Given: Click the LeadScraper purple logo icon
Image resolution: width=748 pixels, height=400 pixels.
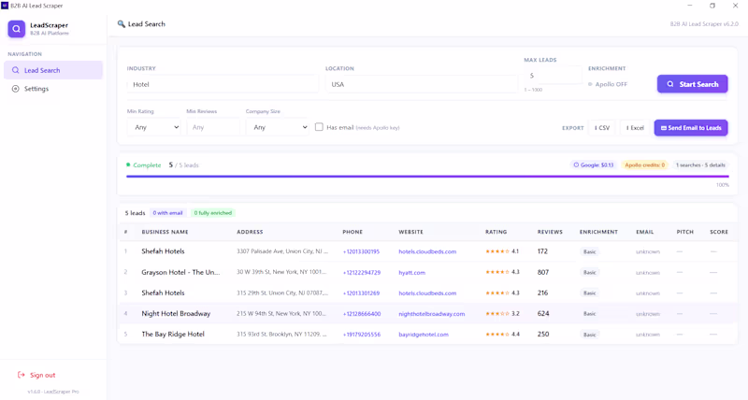Looking at the screenshot, I should [16, 29].
